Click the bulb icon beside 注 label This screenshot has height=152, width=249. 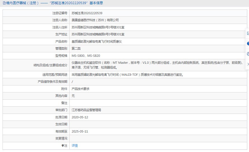[x=63, y=146]
